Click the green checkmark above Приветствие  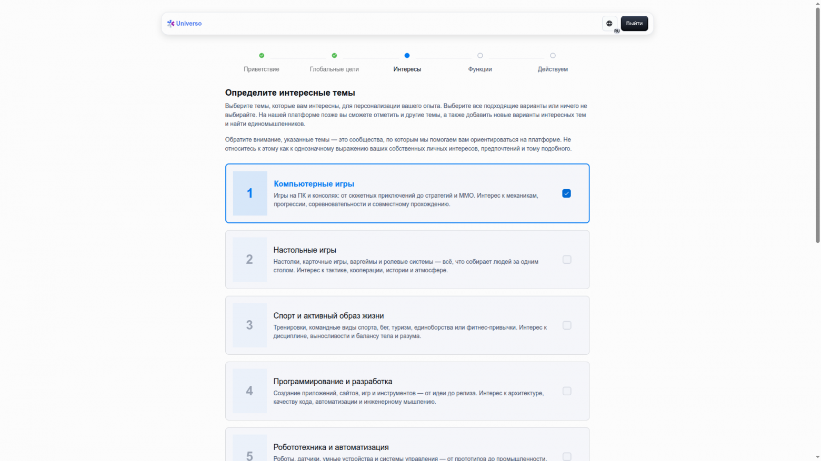[x=262, y=55]
